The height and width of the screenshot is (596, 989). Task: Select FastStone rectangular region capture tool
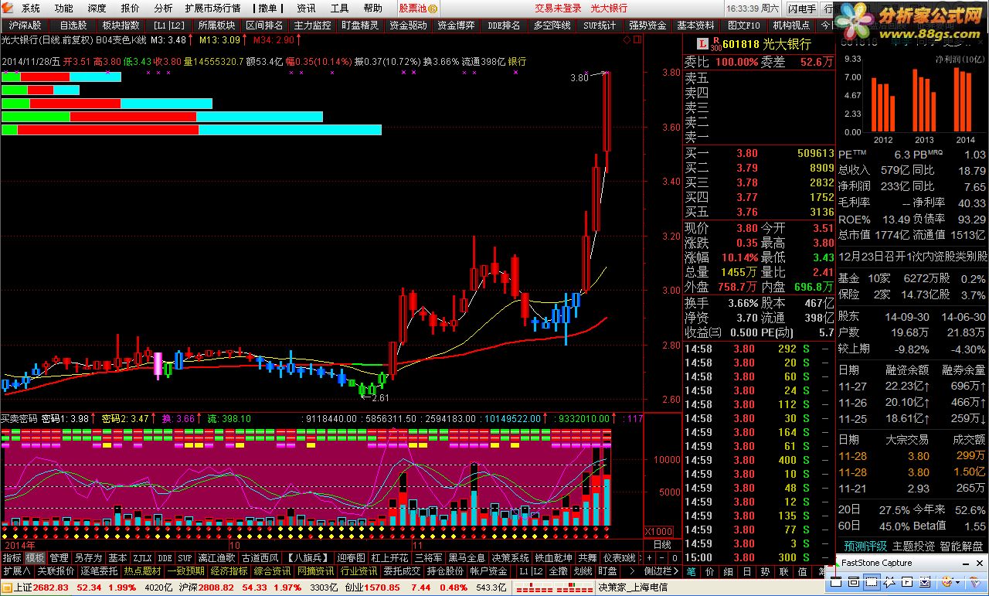872,581
